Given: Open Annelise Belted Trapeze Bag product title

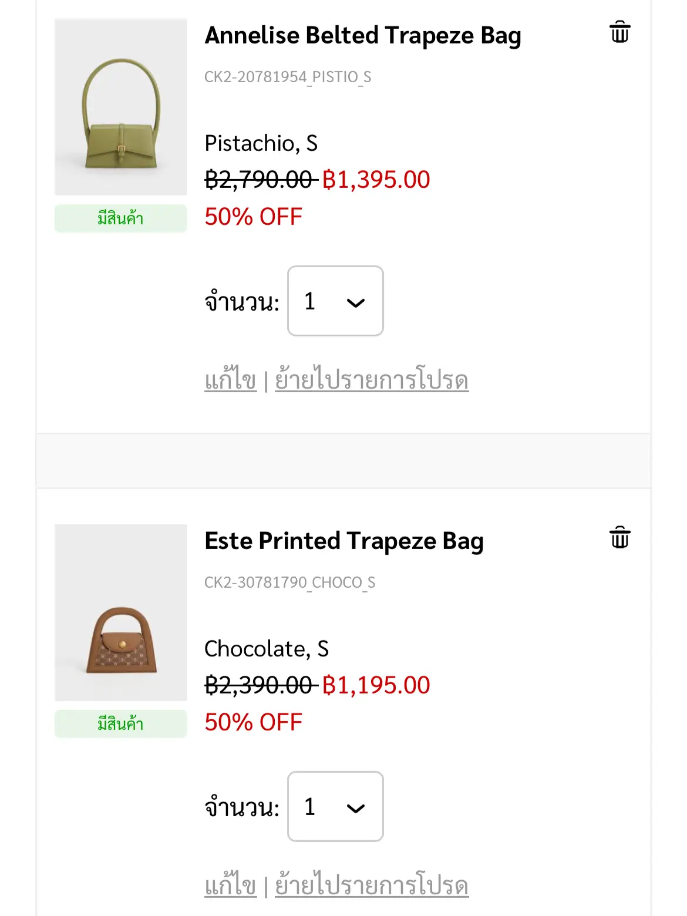Looking at the screenshot, I should click(363, 35).
